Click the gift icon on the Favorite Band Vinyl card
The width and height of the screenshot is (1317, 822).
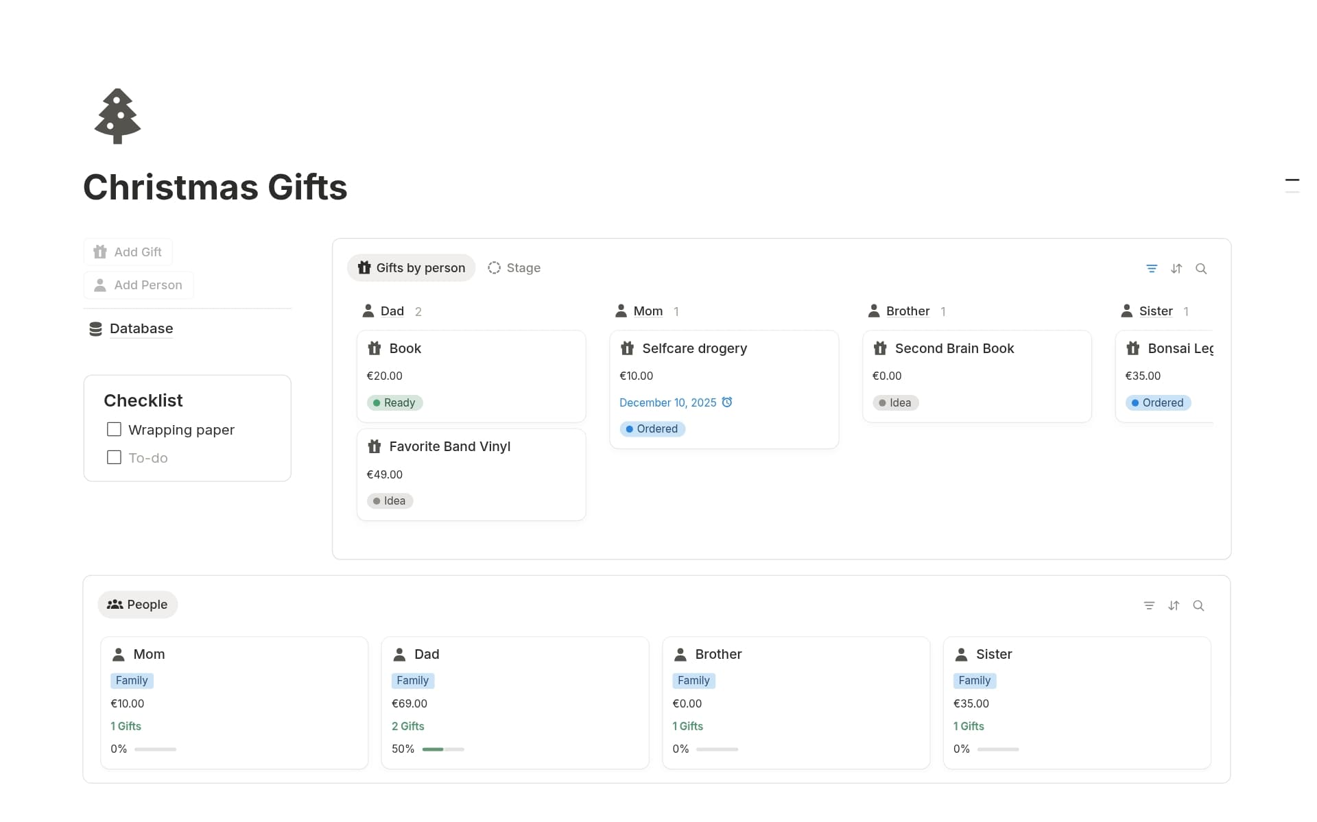375,446
